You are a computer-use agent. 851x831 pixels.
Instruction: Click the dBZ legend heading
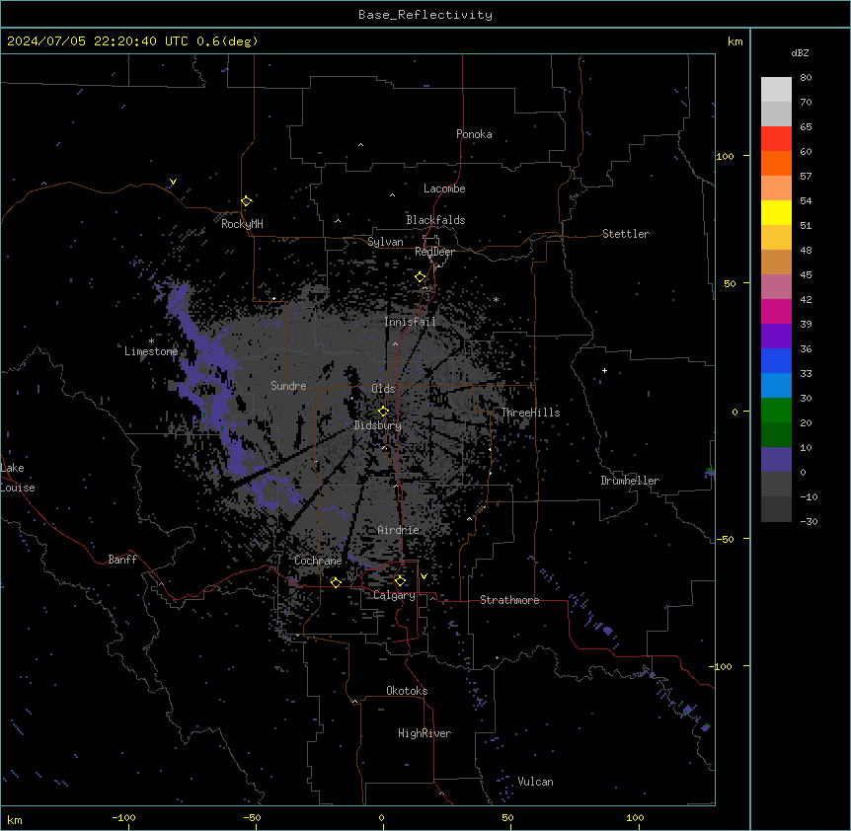coord(800,53)
